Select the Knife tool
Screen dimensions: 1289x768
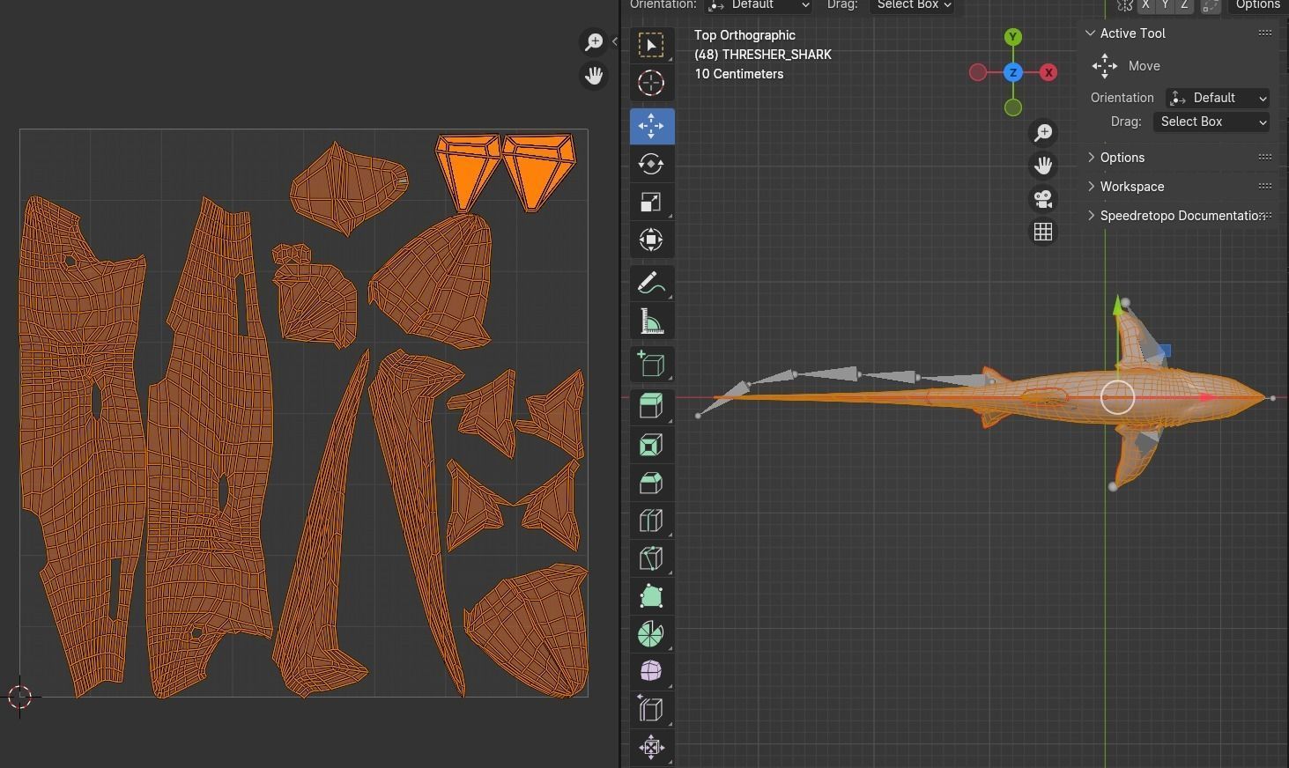(651, 558)
